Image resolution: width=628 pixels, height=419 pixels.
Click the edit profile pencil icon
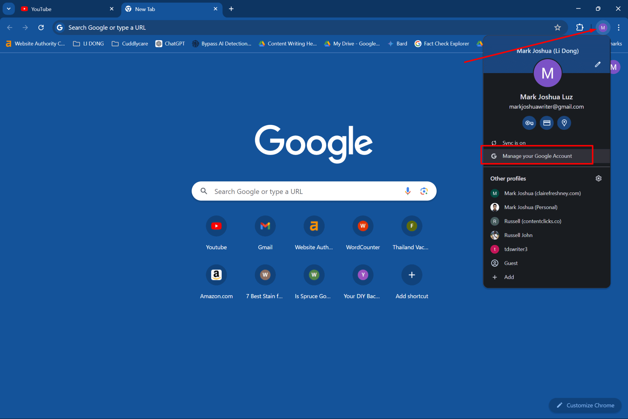(x=598, y=64)
